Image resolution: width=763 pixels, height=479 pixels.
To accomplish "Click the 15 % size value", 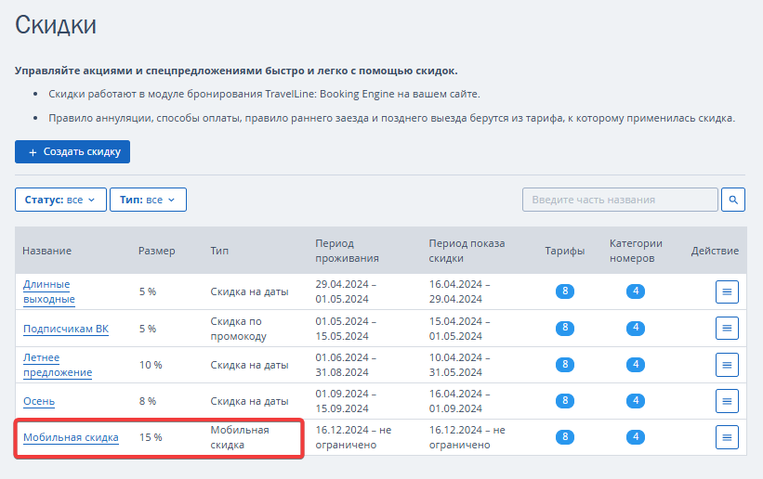I will tap(151, 437).
